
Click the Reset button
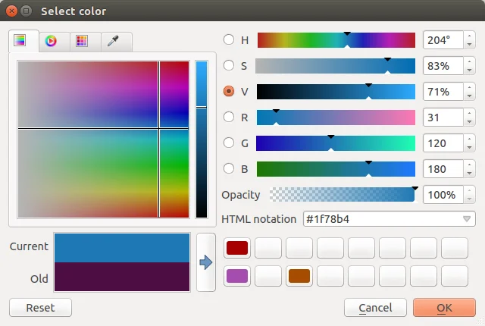(40, 308)
